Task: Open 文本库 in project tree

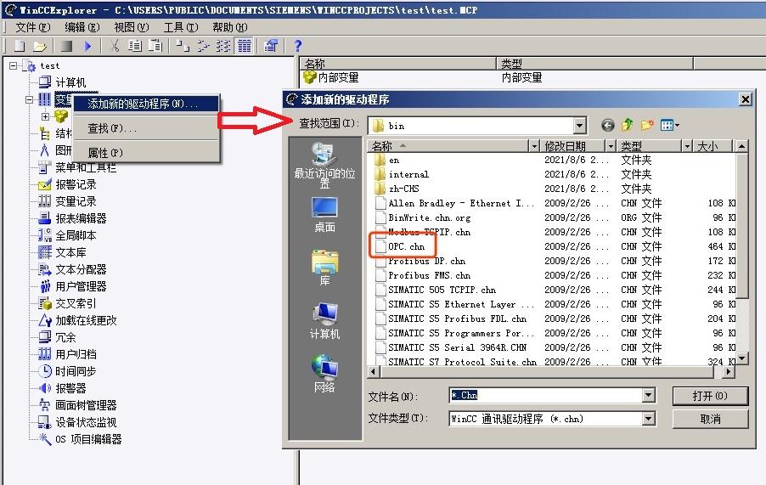Action: (70, 252)
